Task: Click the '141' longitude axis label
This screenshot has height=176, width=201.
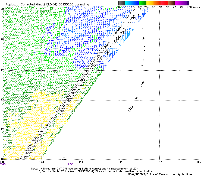Action: pyautogui.click(x=81, y=162)
